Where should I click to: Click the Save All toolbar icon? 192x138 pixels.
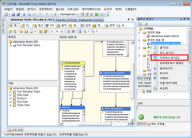(18, 14)
